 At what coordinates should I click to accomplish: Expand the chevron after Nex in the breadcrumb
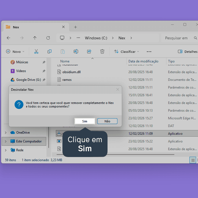tap(131, 38)
